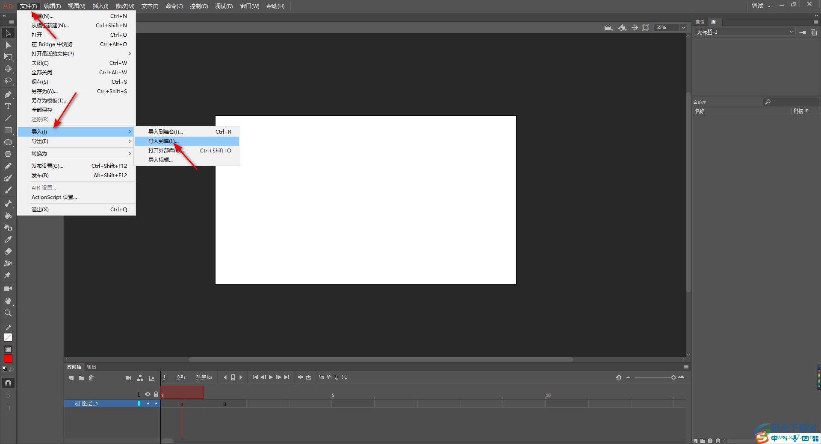
Task: Click the delete layer trash icon
Action: 91,378
